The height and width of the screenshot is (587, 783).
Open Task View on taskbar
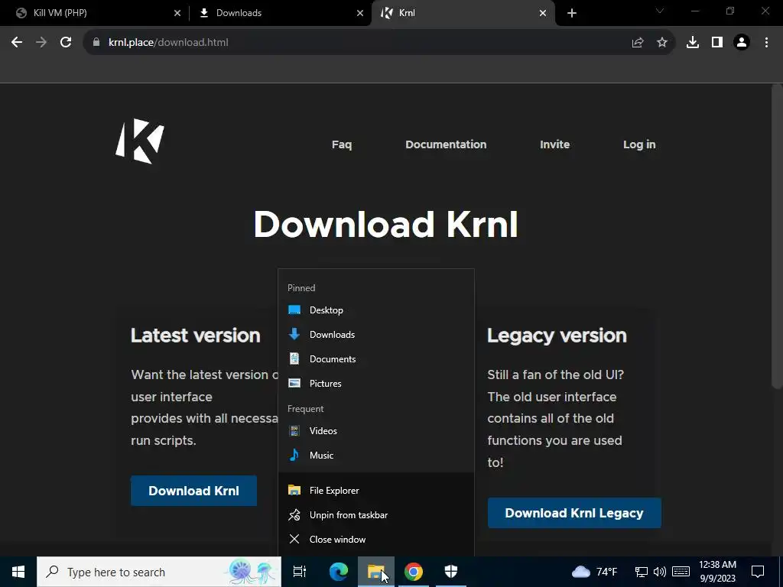pyautogui.click(x=300, y=572)
